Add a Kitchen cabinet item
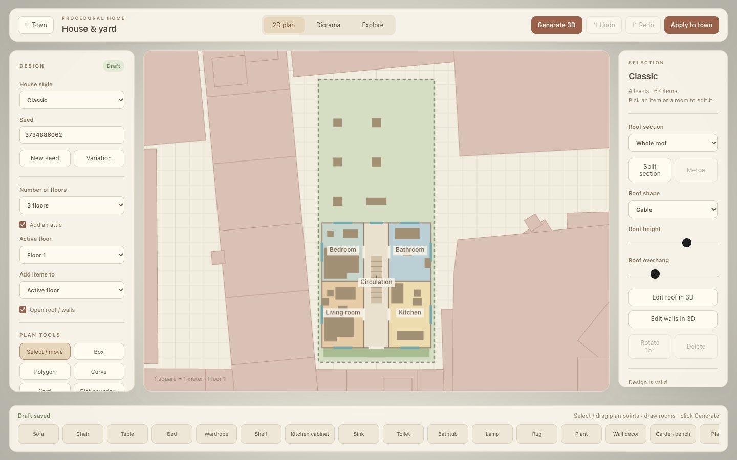The image size is (737, 460). (x=310, y=434)
